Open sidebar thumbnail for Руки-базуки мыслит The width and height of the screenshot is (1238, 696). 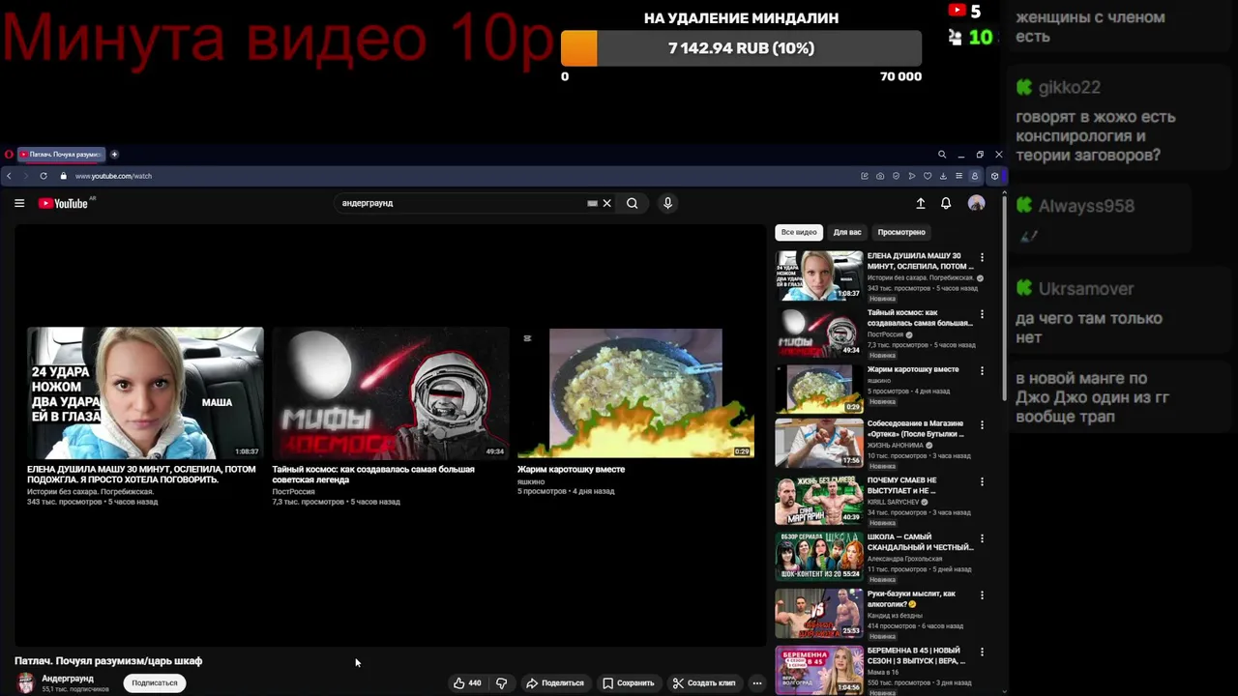pos(819,613)
